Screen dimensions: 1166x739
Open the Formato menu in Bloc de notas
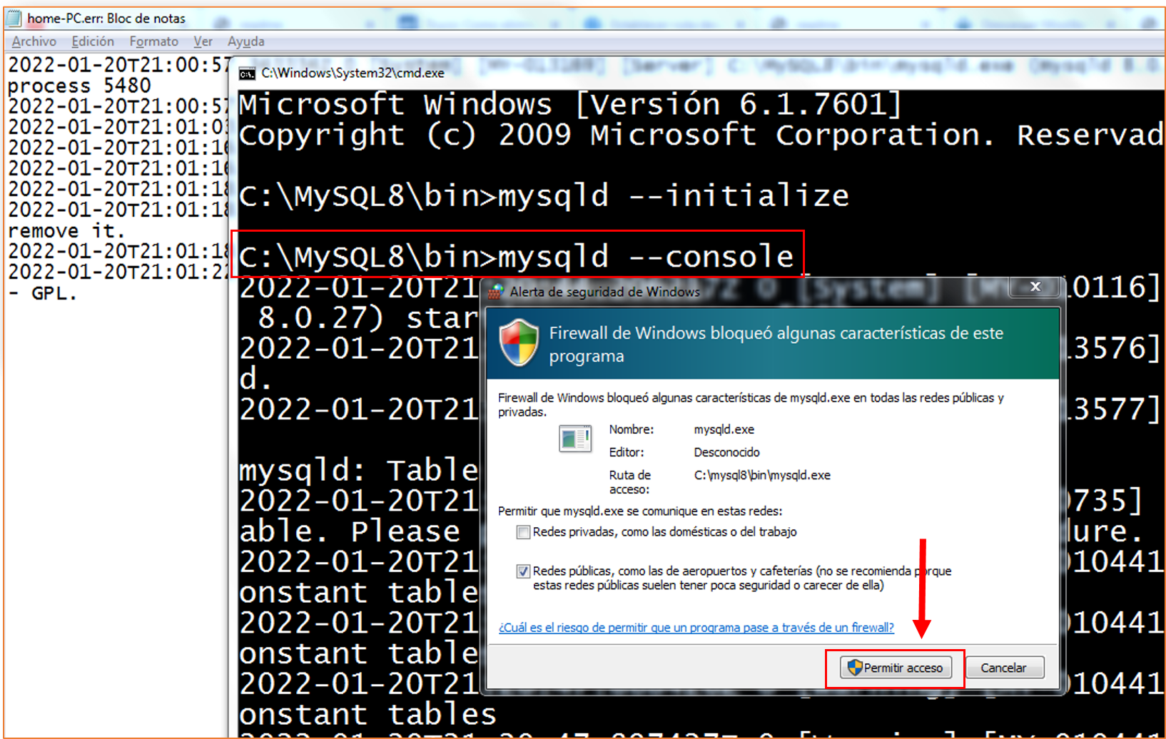click(153, 41)
